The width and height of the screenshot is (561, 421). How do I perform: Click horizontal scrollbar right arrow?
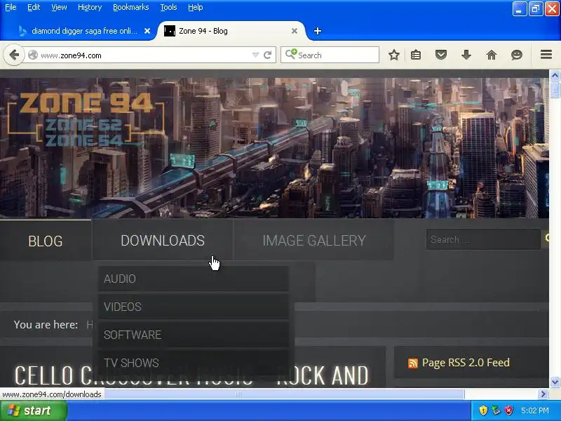pyautogui.click(x=543, y=394)
